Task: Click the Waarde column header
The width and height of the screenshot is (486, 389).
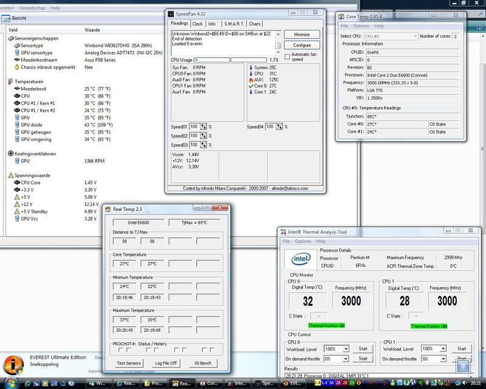Action: pyautogui.click(x=92, y=30)
